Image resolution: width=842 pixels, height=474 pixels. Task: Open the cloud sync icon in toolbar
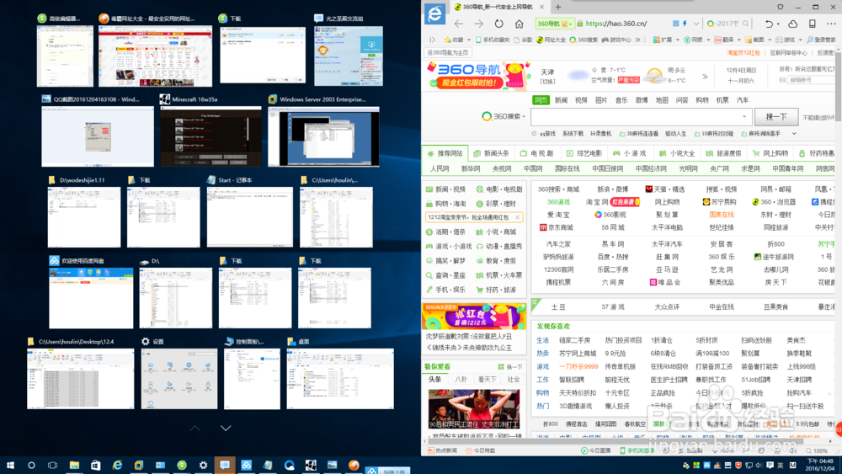click(x=792, y=24)
